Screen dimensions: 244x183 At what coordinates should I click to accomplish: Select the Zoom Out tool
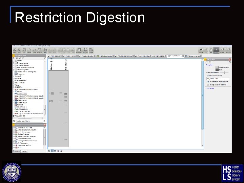pyautogui.click(x=228, y=50)
